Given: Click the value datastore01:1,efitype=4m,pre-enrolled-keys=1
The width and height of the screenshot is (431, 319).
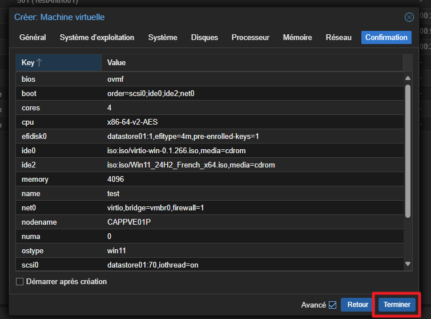Looking at the screenshot, I should [x=183, y=137].
